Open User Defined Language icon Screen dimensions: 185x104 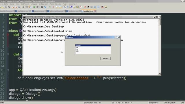tap(74, 7)
